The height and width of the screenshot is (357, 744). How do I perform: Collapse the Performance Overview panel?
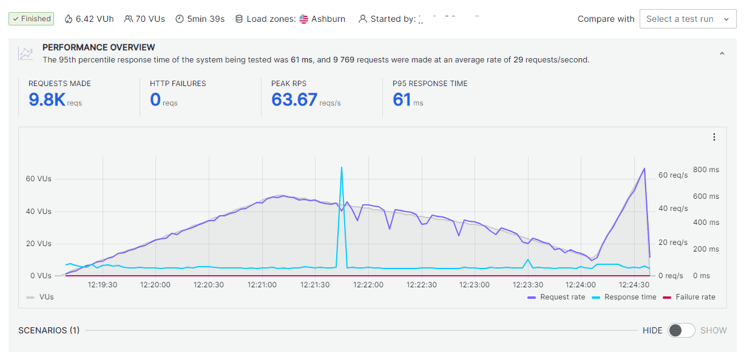(722, 53)
